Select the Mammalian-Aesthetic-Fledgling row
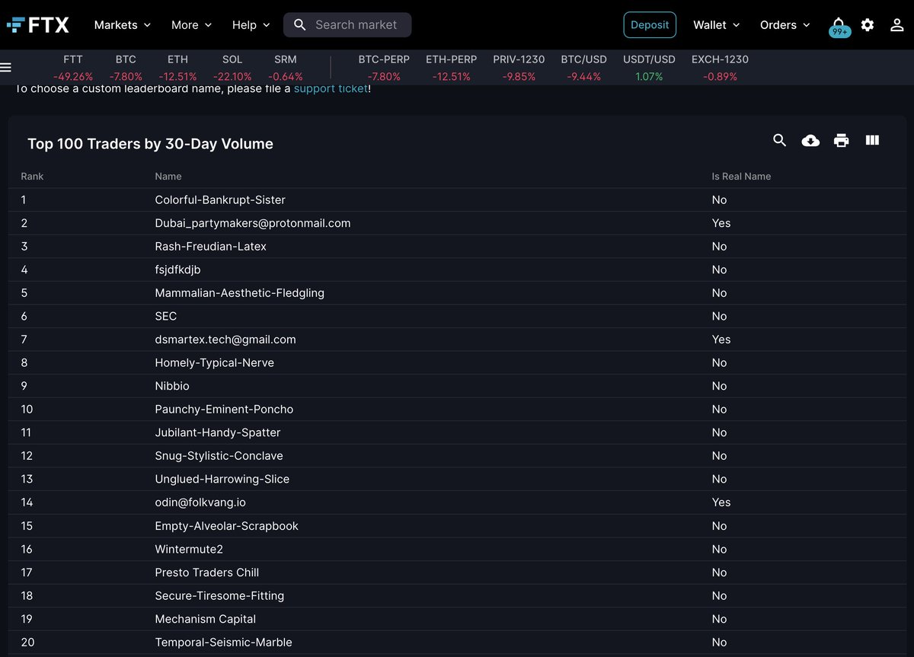Screen dimensions: 914x657 click(457, 293)
